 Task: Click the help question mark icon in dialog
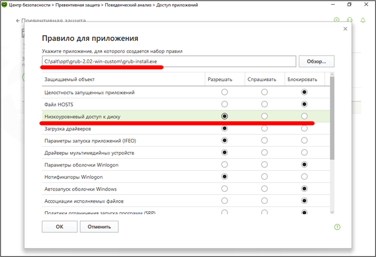[337, 227]
